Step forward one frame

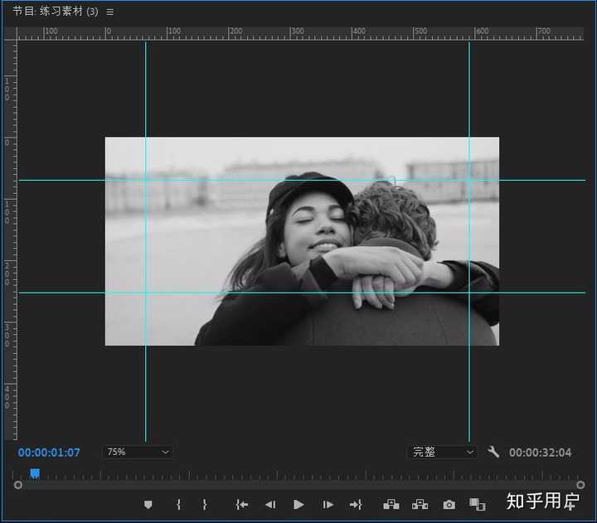(328, 505)
